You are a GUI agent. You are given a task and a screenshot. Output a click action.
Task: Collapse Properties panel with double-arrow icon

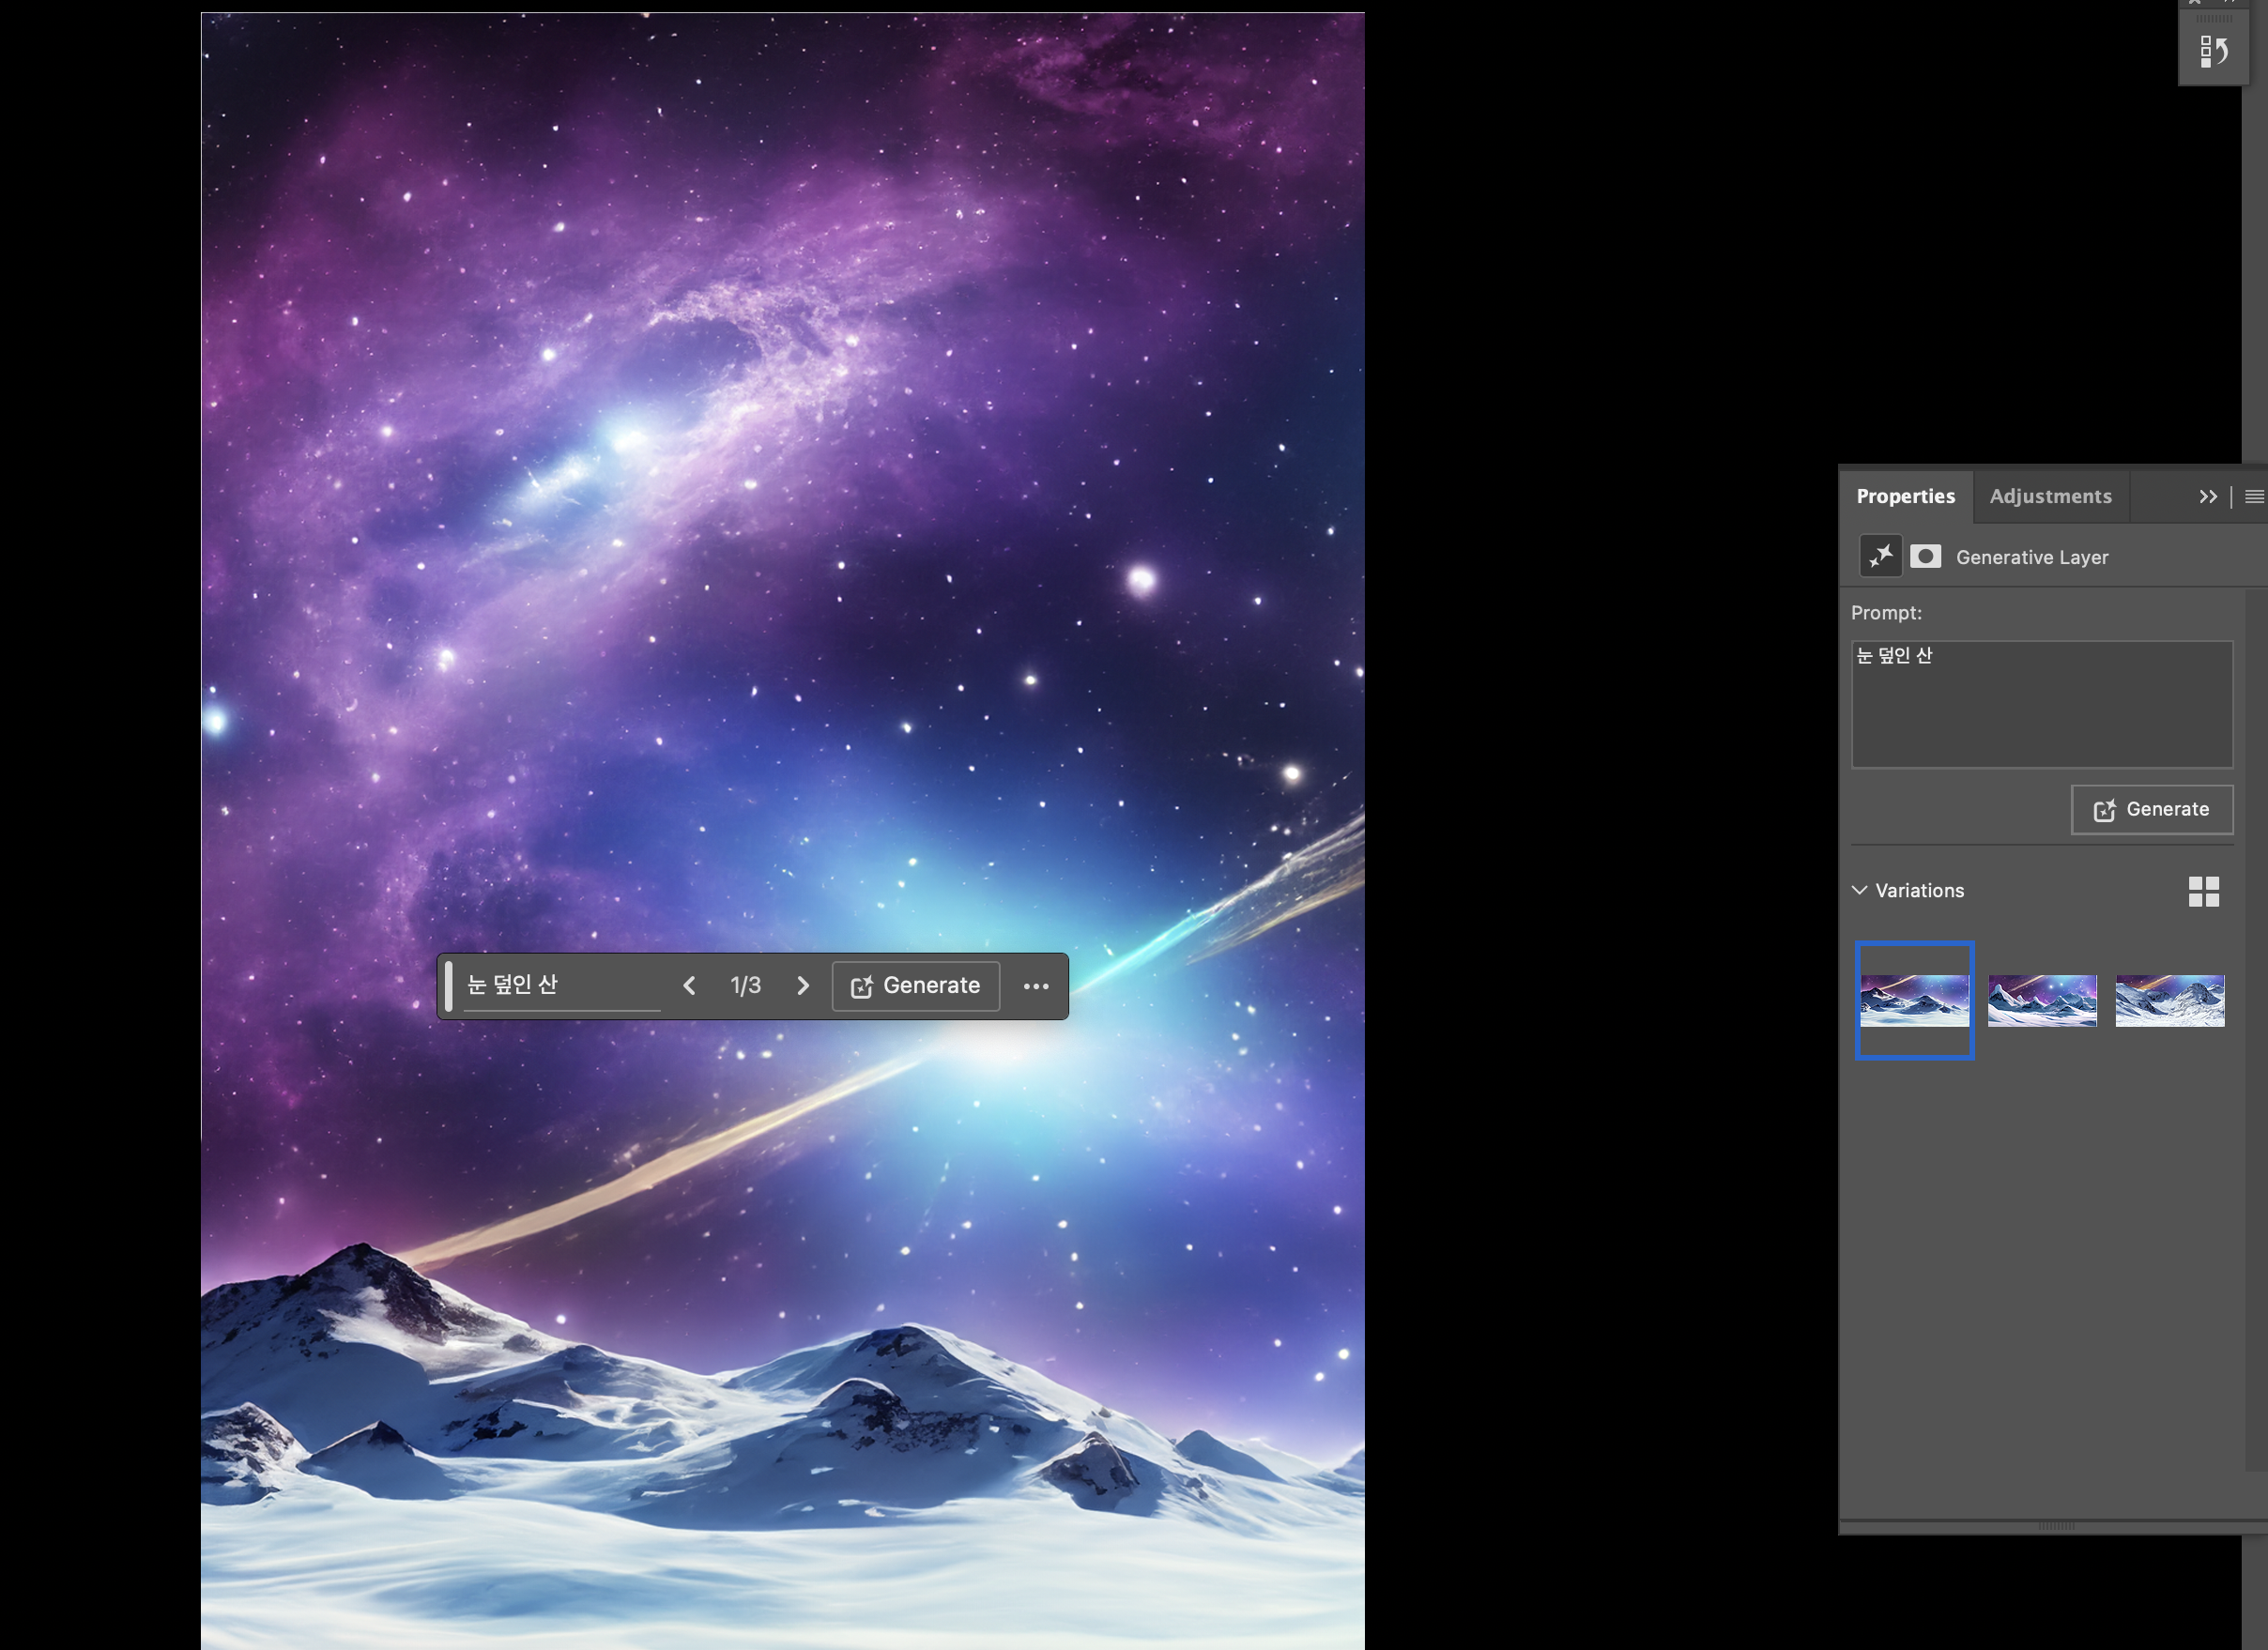[x=2208, y=497]
